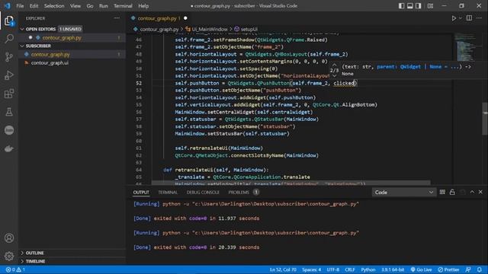Toggle the bottom panel layout button

coord(410,6)
